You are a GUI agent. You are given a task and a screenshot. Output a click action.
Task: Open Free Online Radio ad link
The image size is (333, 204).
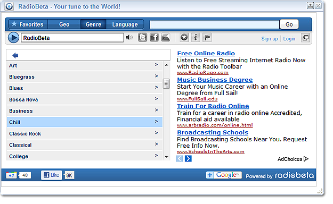(x=206, y=53)
